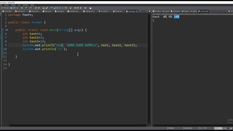This screenshot has height=131, width=233.
Task: Open the Help menu
Action: (32, 5)
